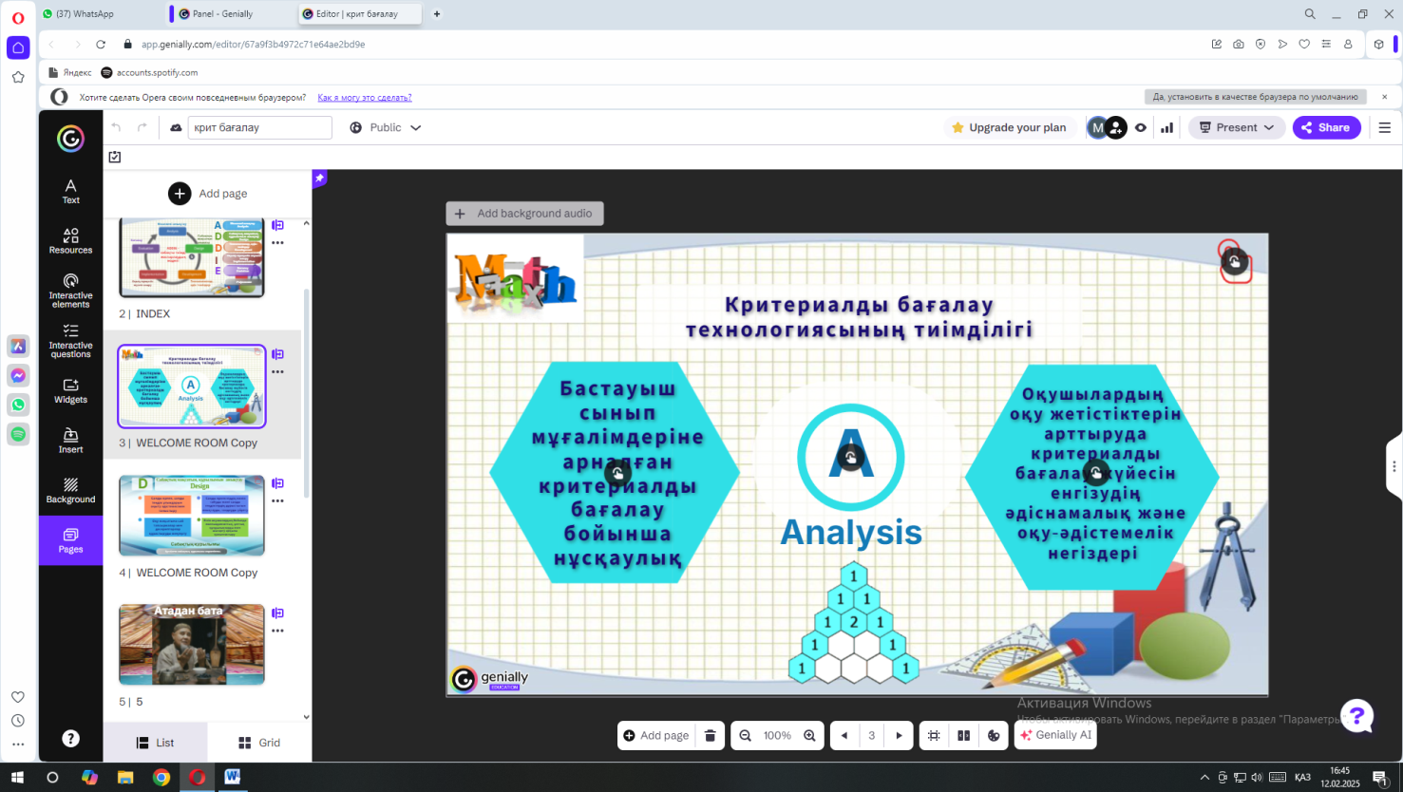Zoom out the canvas
This screenshot has height=792, width=1403.
tap(746, 735)
